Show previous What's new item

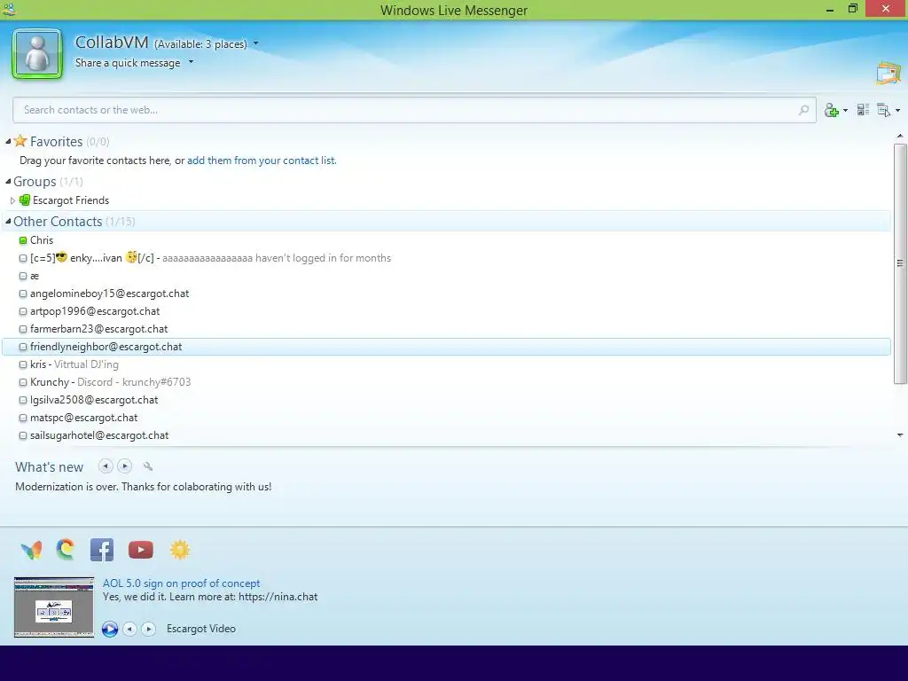106,466
